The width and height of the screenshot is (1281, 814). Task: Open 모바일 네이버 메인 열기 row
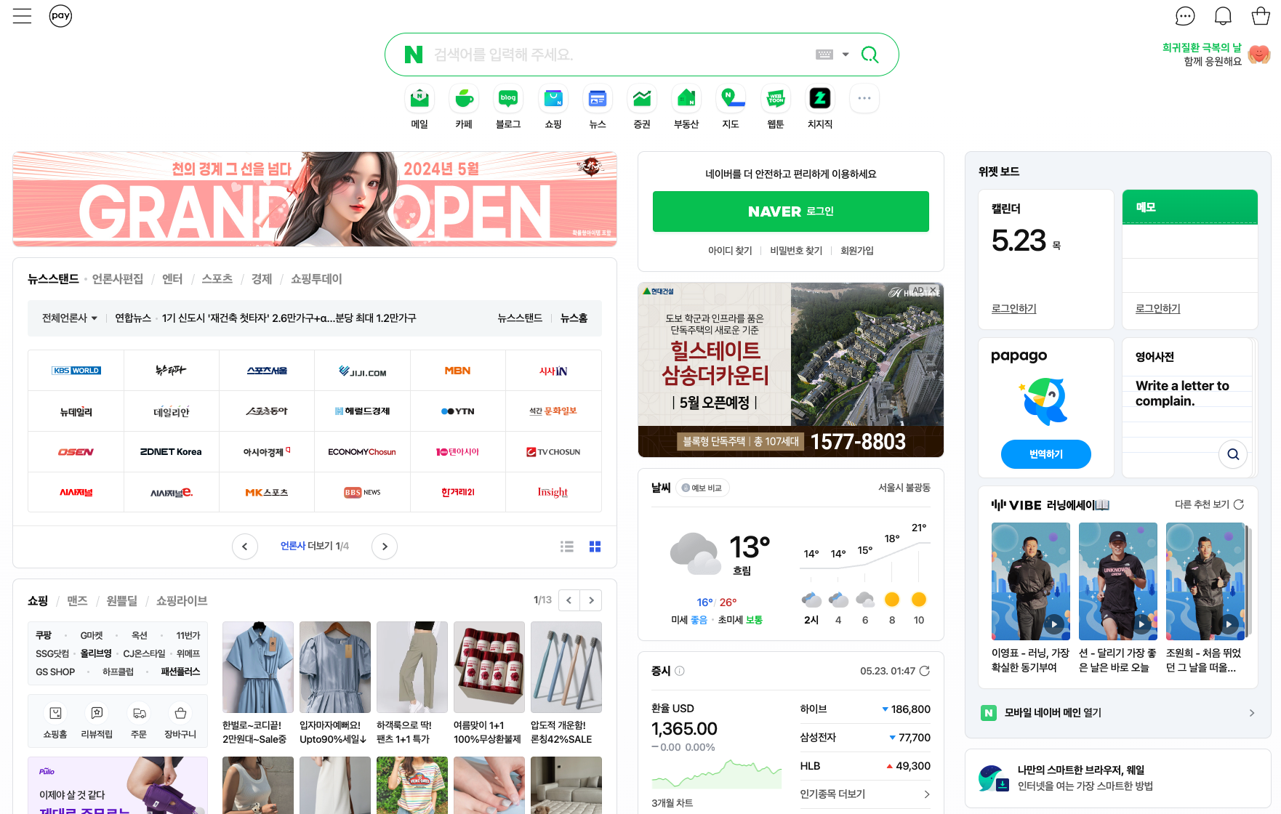pos(1118,713)
